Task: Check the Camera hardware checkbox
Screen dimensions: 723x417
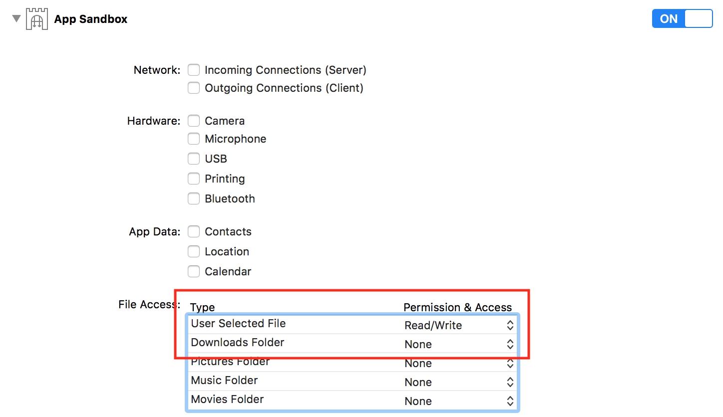Action: 194,121
